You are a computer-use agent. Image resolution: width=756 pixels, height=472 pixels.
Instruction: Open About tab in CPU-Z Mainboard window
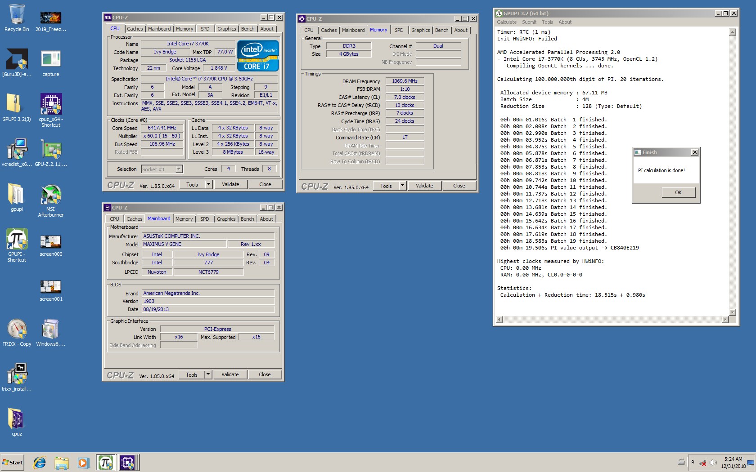266,219
